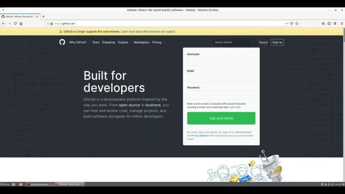Click the GitHub Octocat logo
345x194 pixels.
(x=63, y=42)
